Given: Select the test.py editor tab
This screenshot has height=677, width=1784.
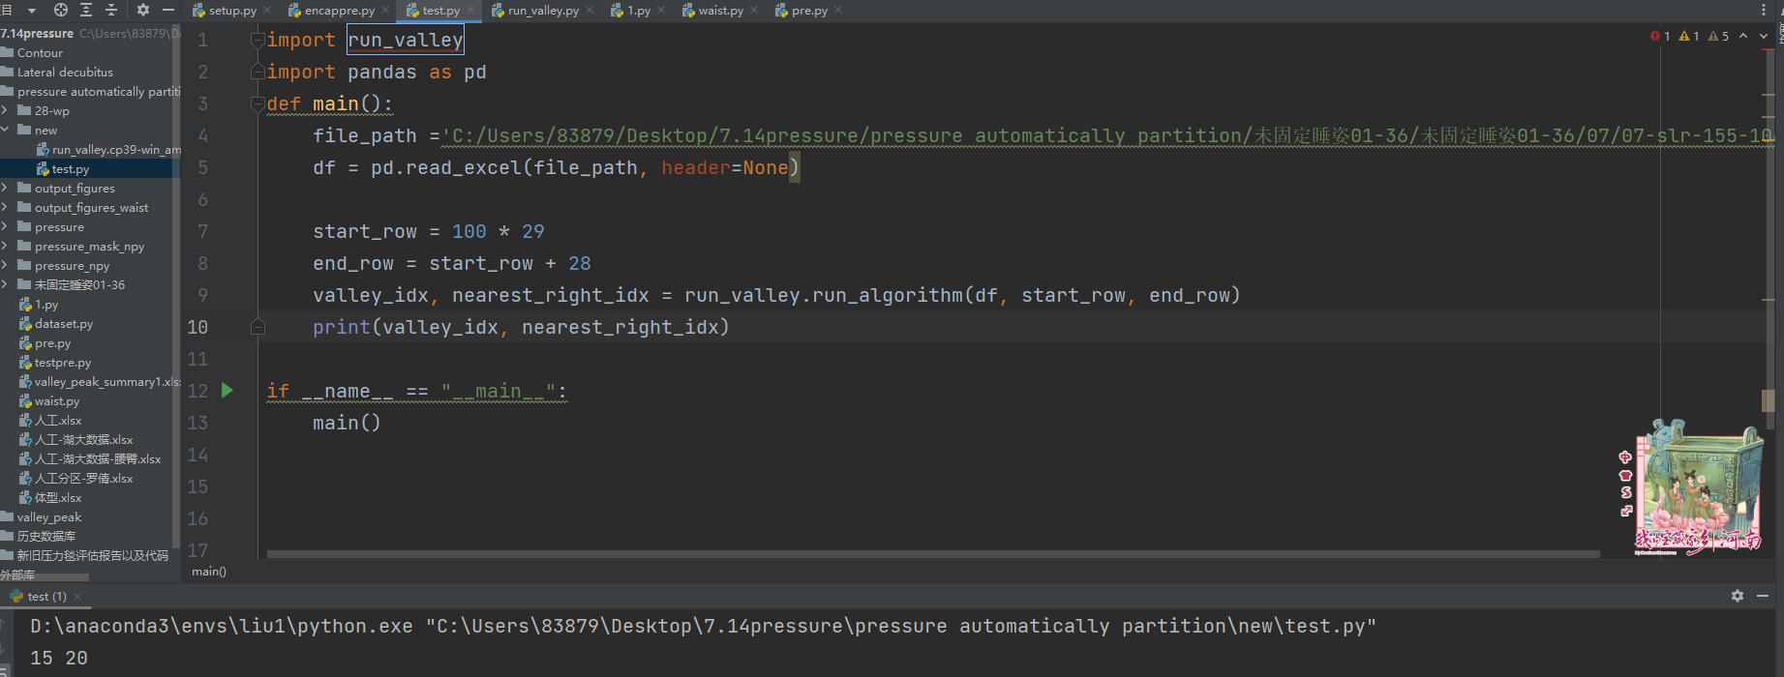Looking at the screenshot, I should pyautogui.click(x=440, y=11).
